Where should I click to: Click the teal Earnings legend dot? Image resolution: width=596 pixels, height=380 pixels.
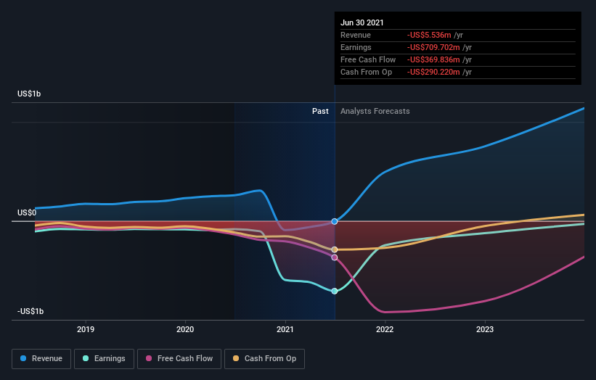86,358
